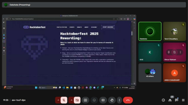Open File Explorer from taskbar
Screen dimensions: 188x105
67,88
